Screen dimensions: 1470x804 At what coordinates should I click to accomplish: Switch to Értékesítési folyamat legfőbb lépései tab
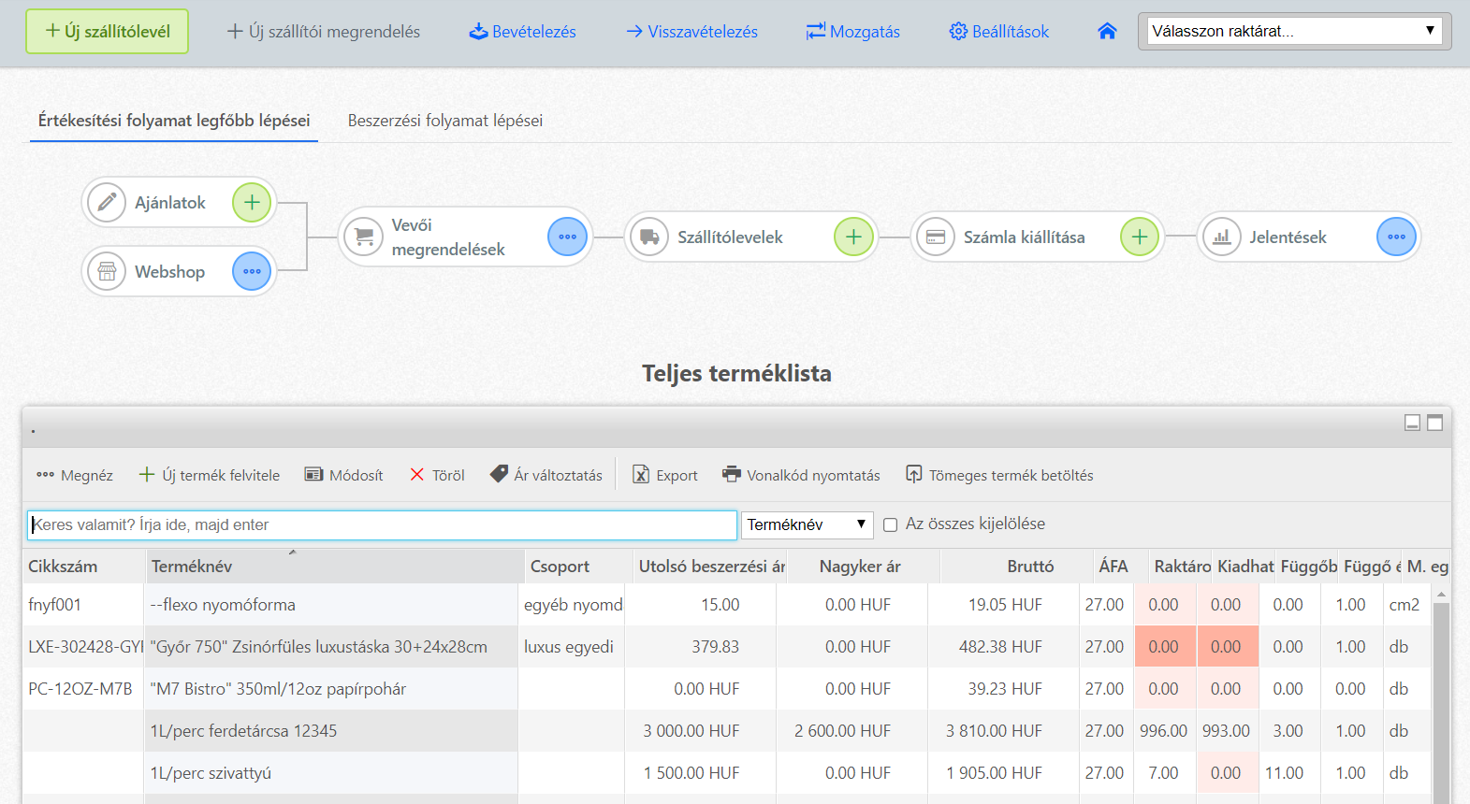pyautogui.click(x=174, y=121)
